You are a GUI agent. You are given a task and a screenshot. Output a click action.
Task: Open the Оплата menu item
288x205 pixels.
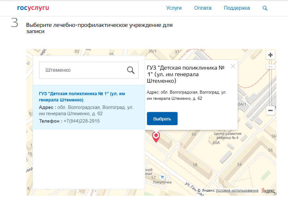click(x=203, y=8)
